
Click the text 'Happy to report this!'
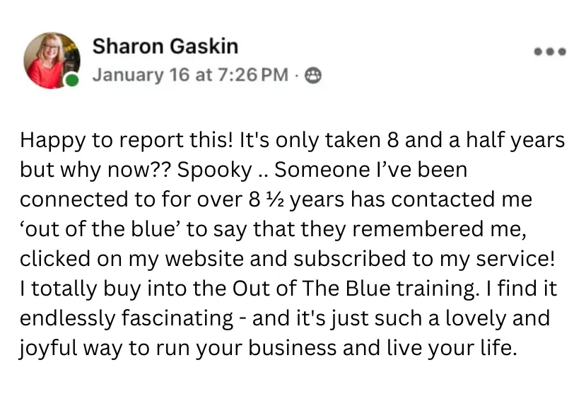click(128, 141)
